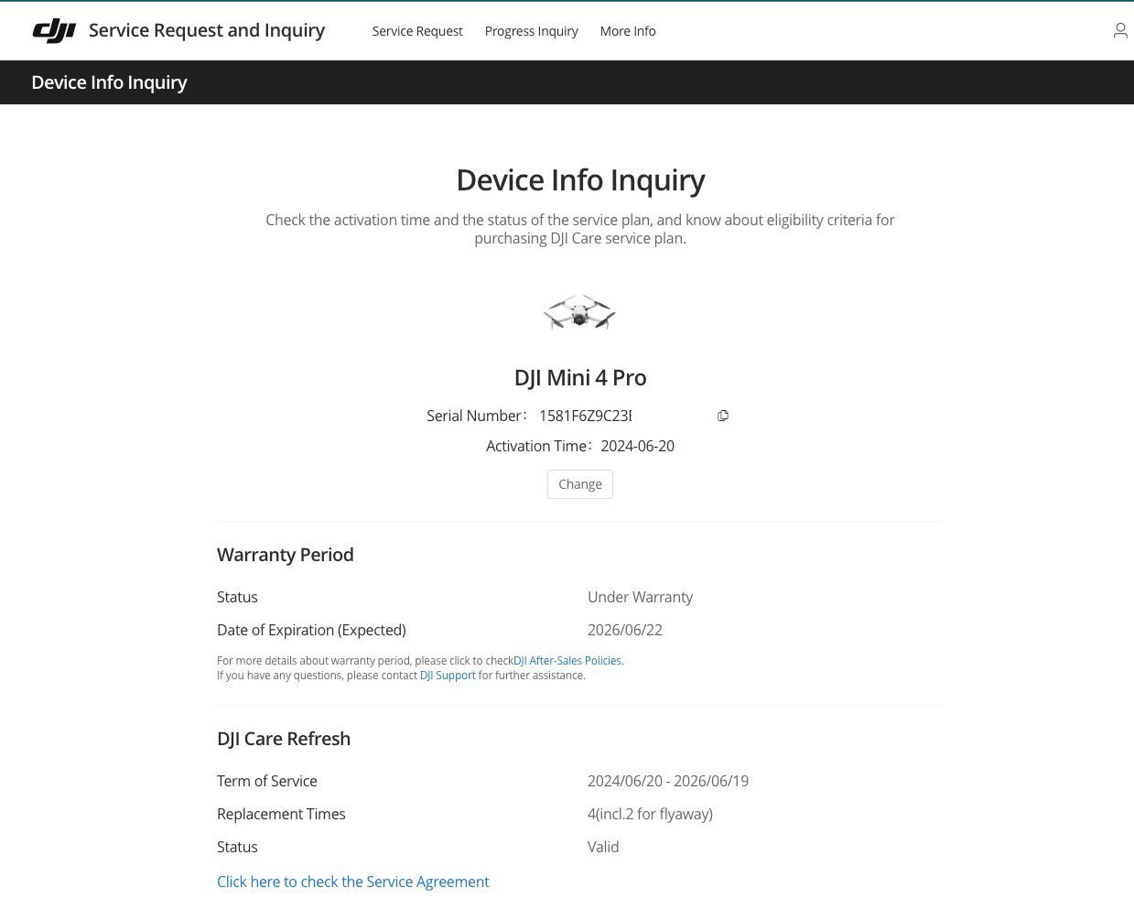This screenshot has height=909, width=1134.
Task: Click the Term of Service label
Action: [x=267, y=781]
